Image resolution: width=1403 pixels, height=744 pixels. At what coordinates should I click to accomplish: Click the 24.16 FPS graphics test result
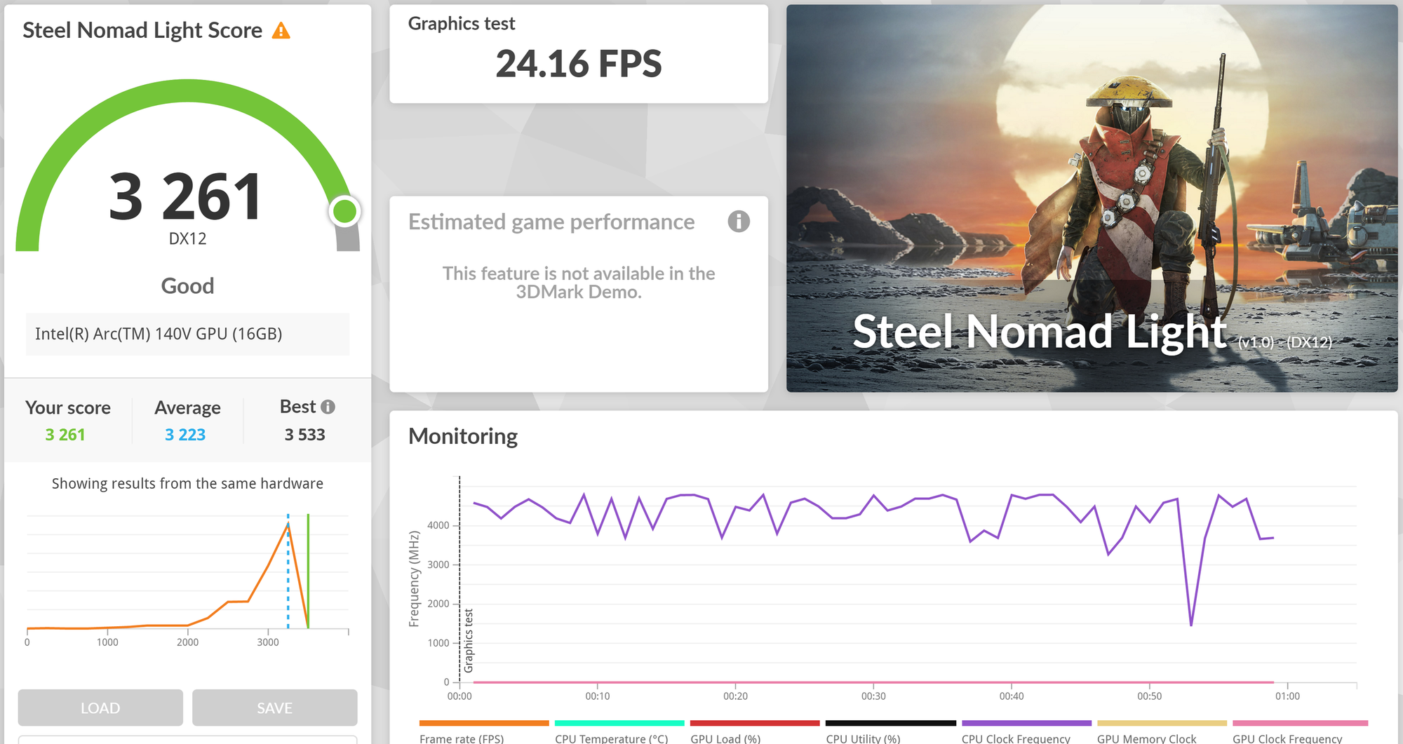(x=579, y=64)
